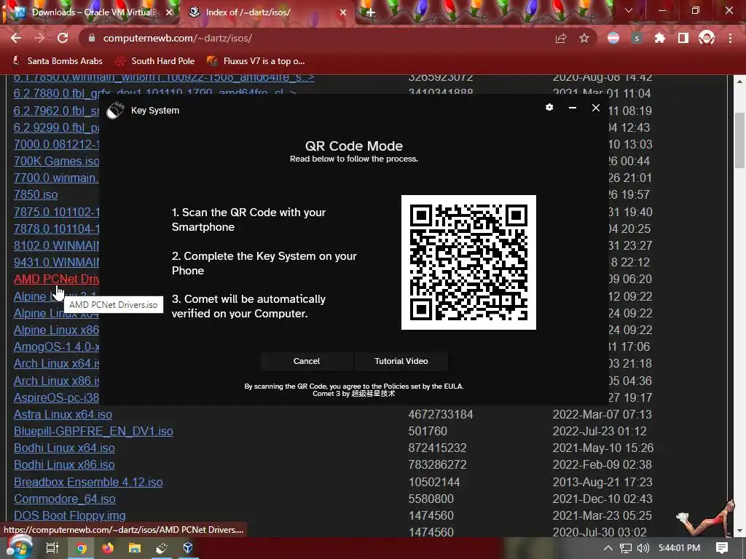Open Arch Linux x86 iso link
The height and width of the screenshot is (559, 746).
(x=56, y=381)
